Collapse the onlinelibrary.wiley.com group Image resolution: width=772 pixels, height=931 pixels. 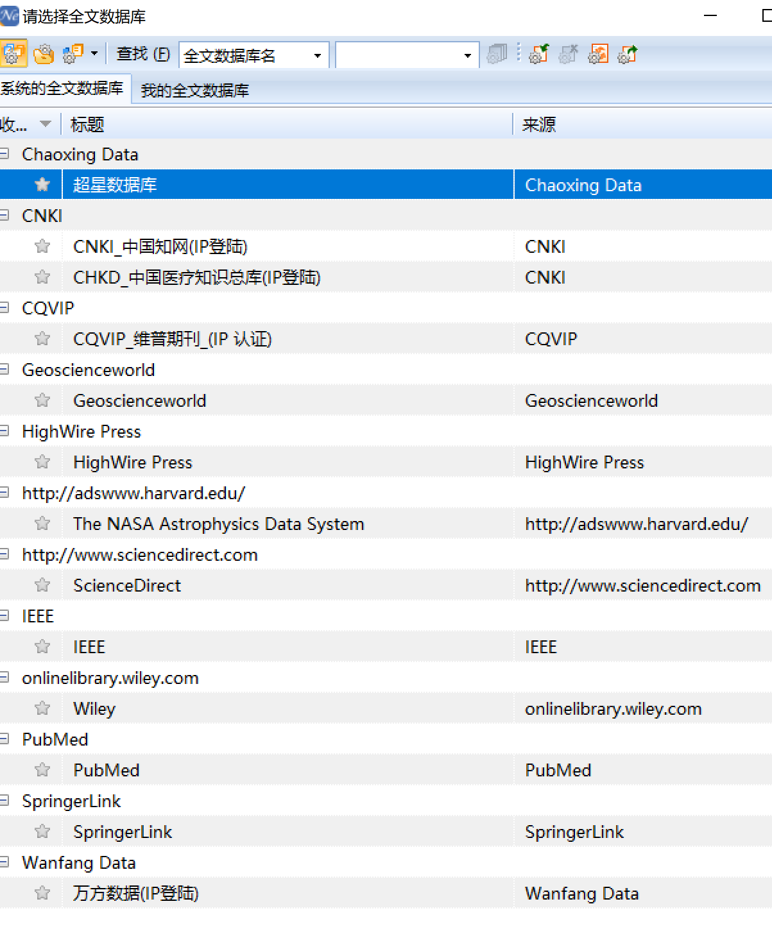pyautogui.click(x=4, y=678)
